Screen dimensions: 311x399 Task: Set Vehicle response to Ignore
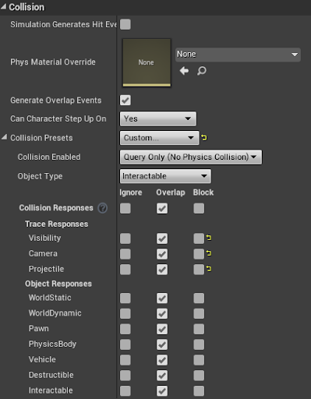coord(125,360)
